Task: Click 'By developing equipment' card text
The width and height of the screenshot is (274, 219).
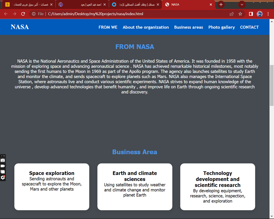Action: click(218, 196)
